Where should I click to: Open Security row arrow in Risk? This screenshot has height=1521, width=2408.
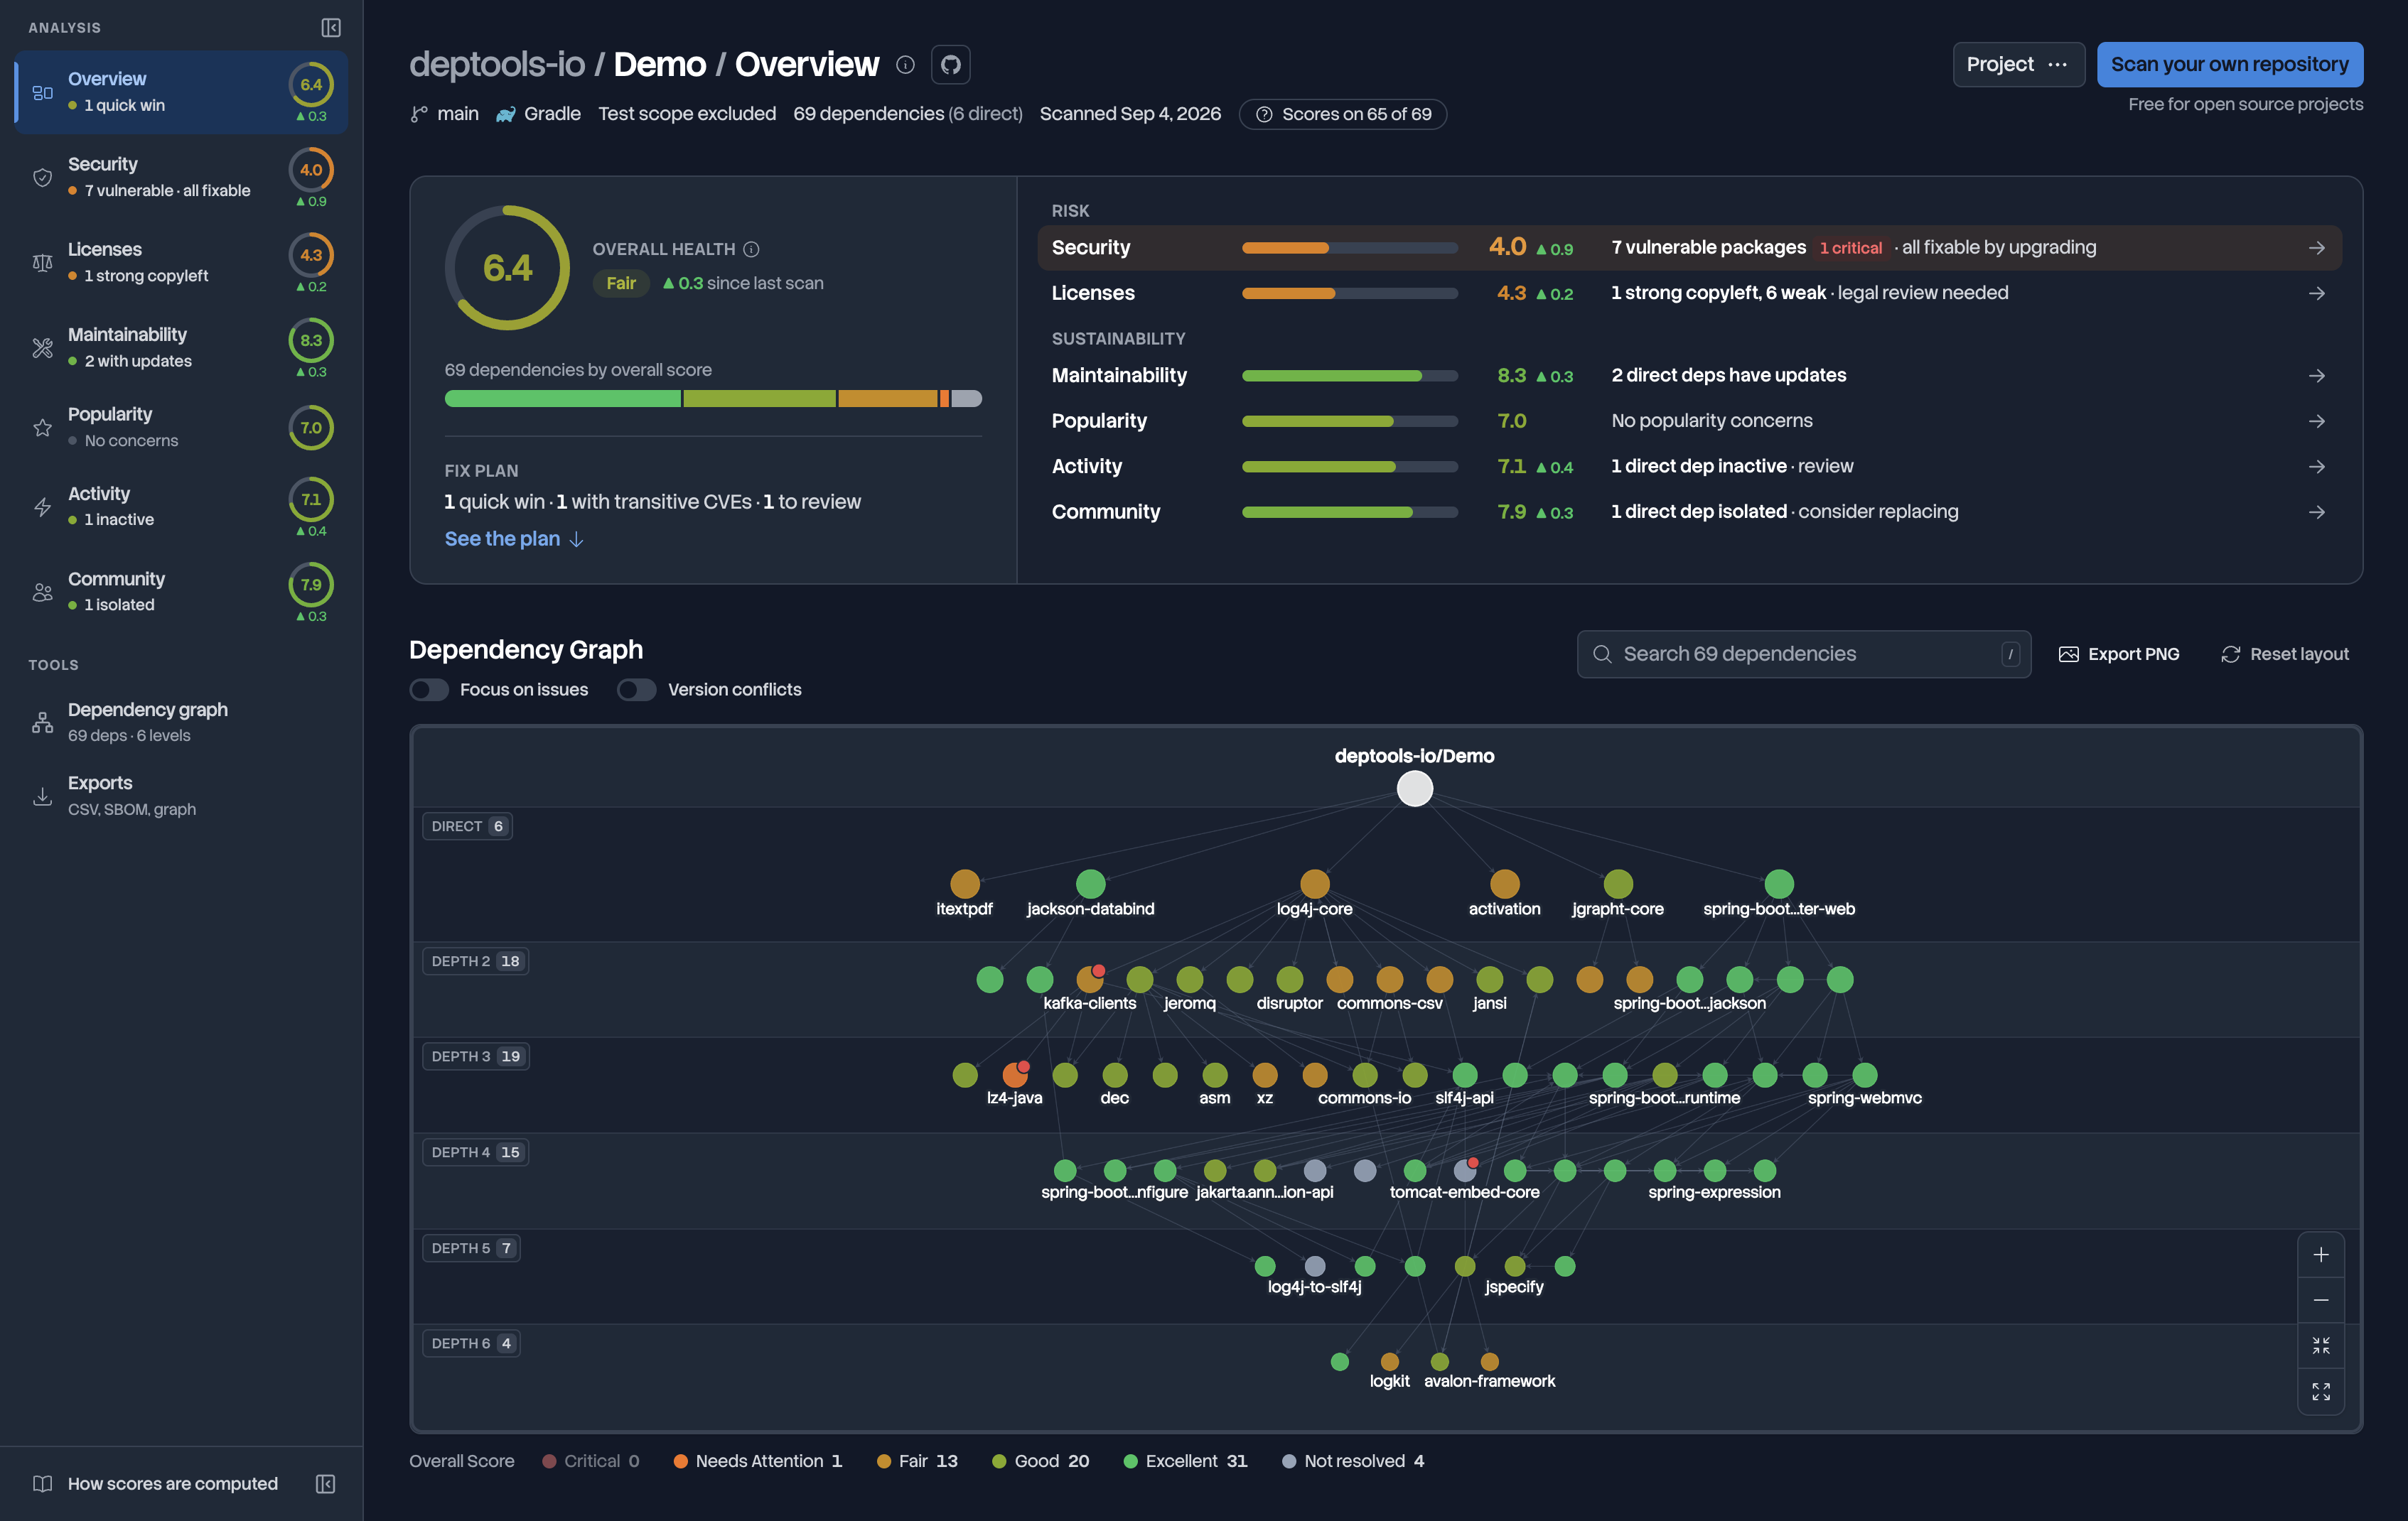2317,248
